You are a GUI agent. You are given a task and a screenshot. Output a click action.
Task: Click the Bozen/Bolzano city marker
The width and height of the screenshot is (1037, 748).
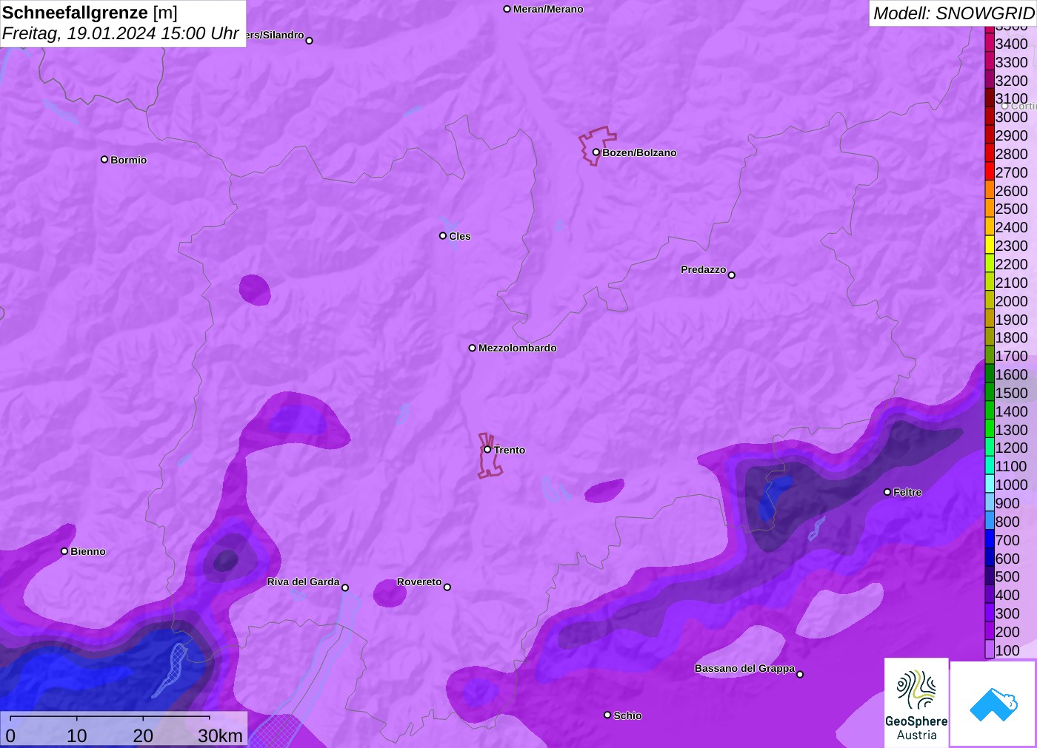point(596,152)
